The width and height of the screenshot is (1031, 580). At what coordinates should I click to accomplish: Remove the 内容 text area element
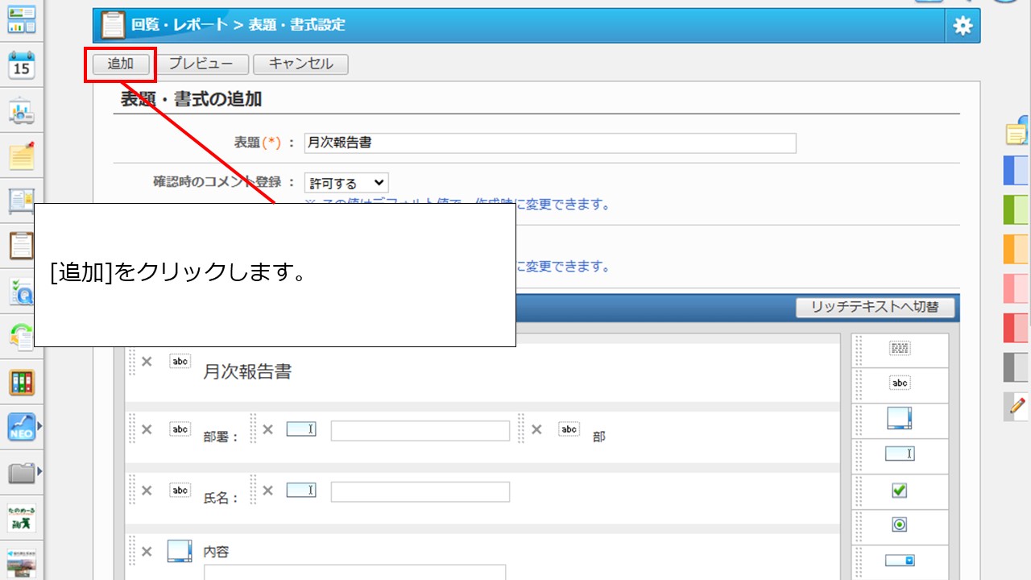(x=147, y=552)
